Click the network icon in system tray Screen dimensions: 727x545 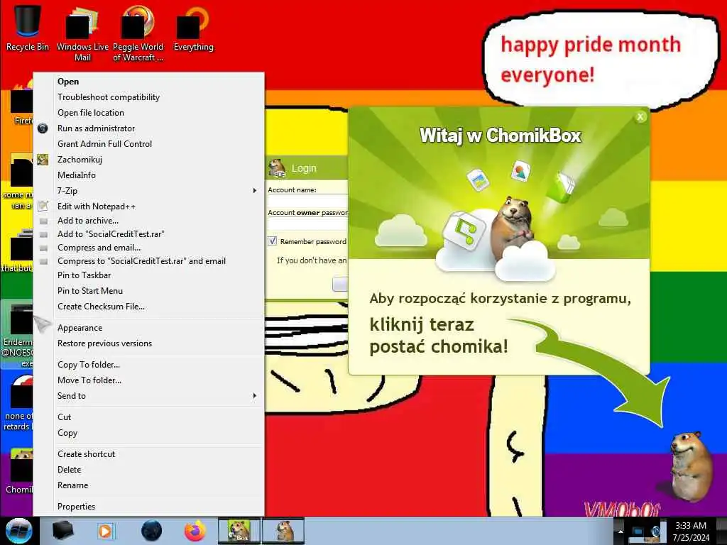[638, 532]
